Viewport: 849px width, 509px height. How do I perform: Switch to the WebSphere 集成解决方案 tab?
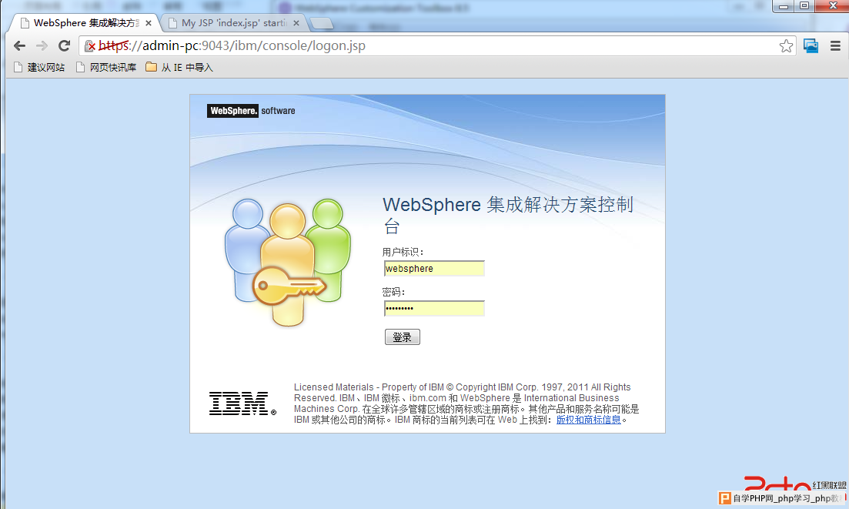tap(84, 23)
